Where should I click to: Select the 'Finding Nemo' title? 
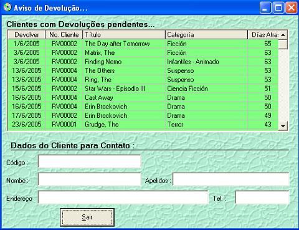point(103,62)
